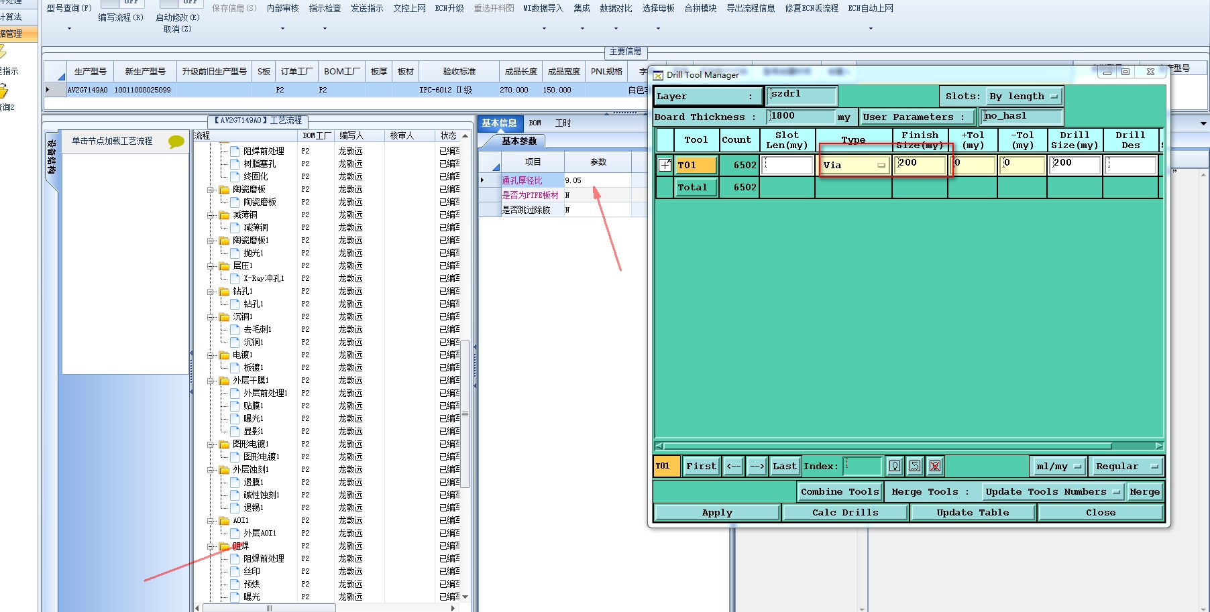Click the document icon beside X-Ray冲孔1
This screenshot has width=1210, height=612.
[x=235, y=279]
